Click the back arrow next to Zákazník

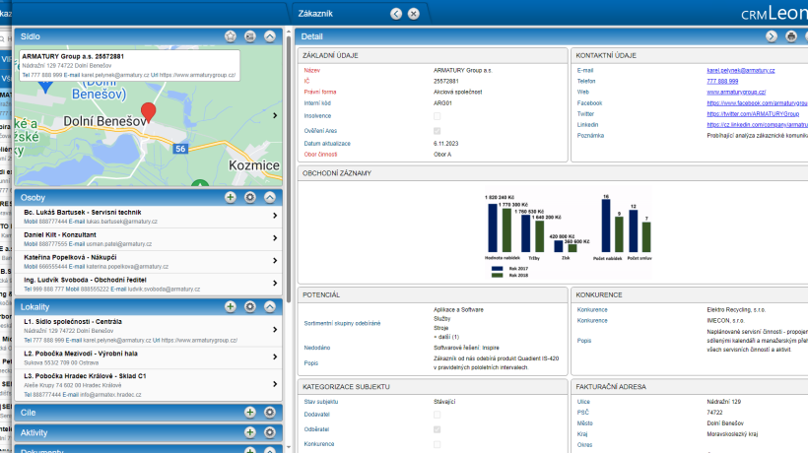[x=396, y=14]
